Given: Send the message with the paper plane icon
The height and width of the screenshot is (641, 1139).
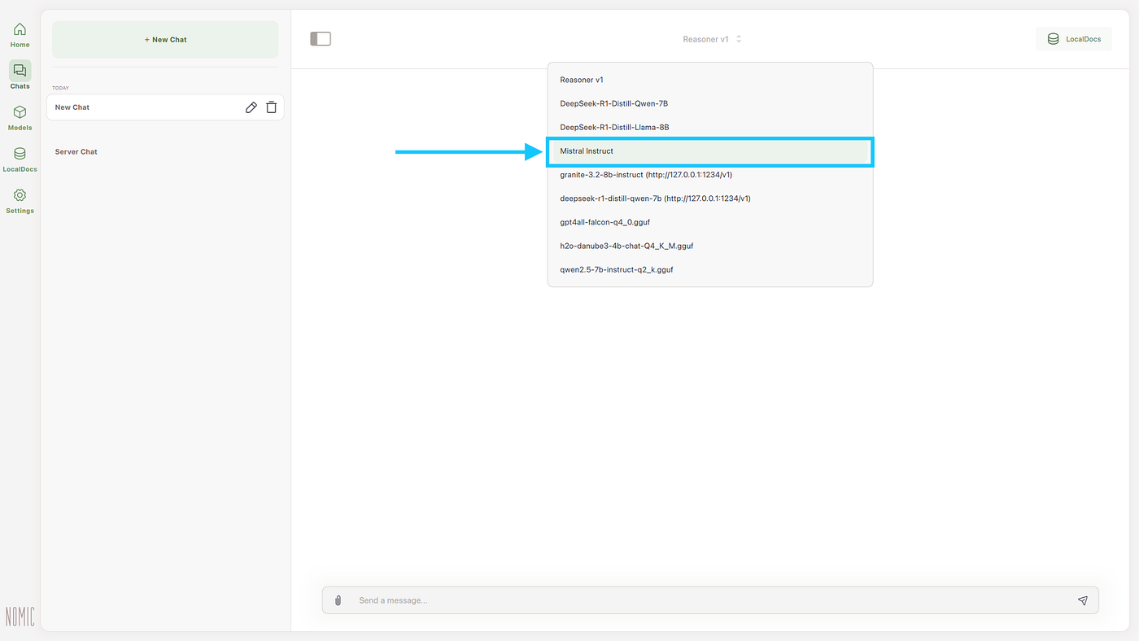Looking at the screenshot, I should [x=1083, y=600].
